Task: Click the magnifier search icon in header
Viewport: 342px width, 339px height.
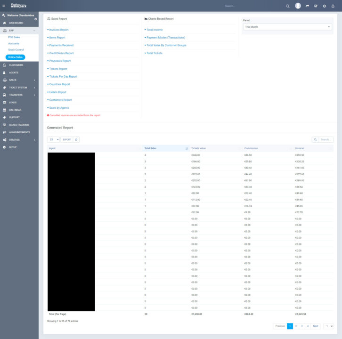Action: coord(288,6)
